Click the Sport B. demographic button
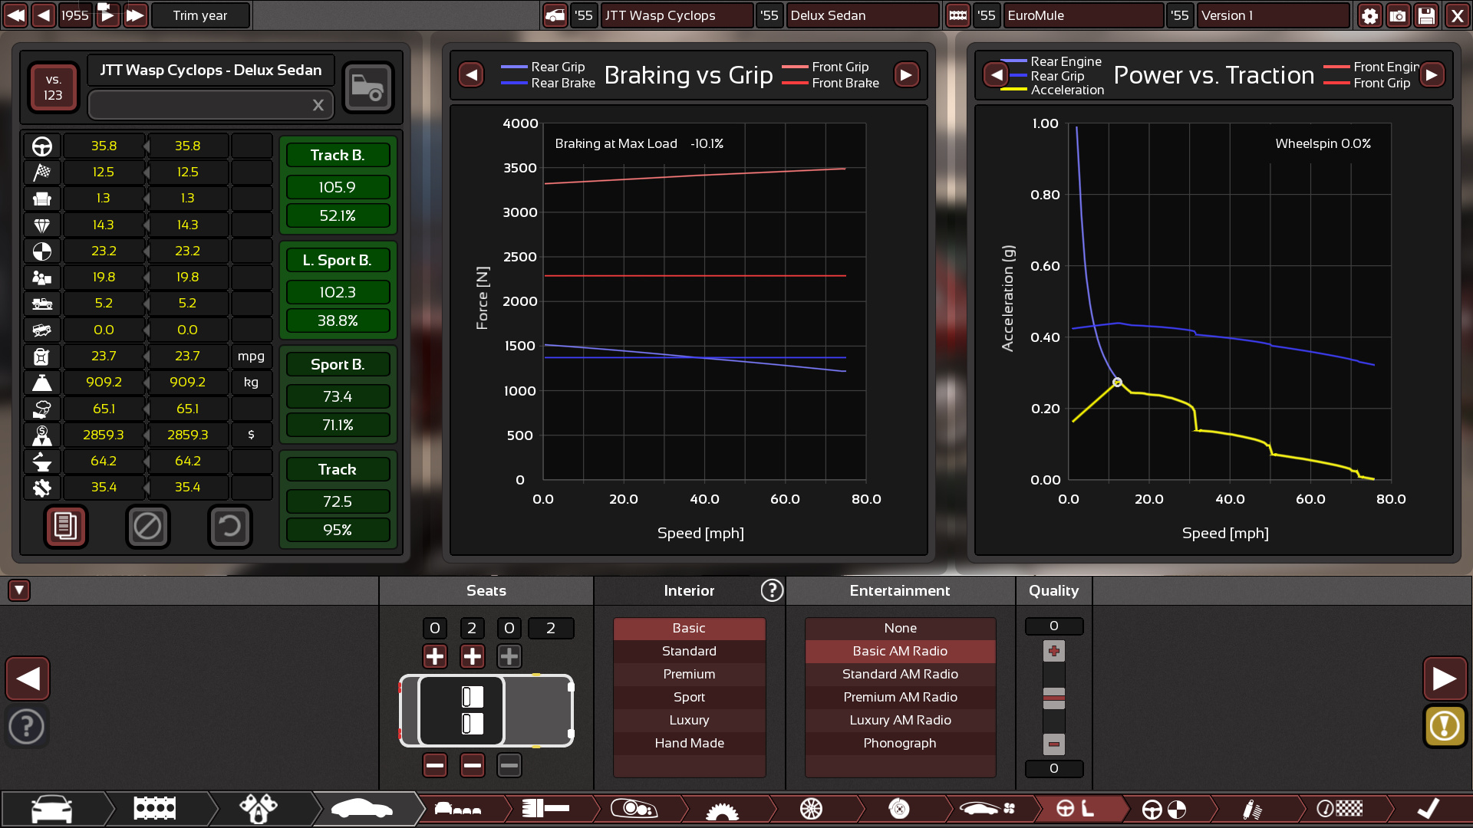 (x=338, y=365)
